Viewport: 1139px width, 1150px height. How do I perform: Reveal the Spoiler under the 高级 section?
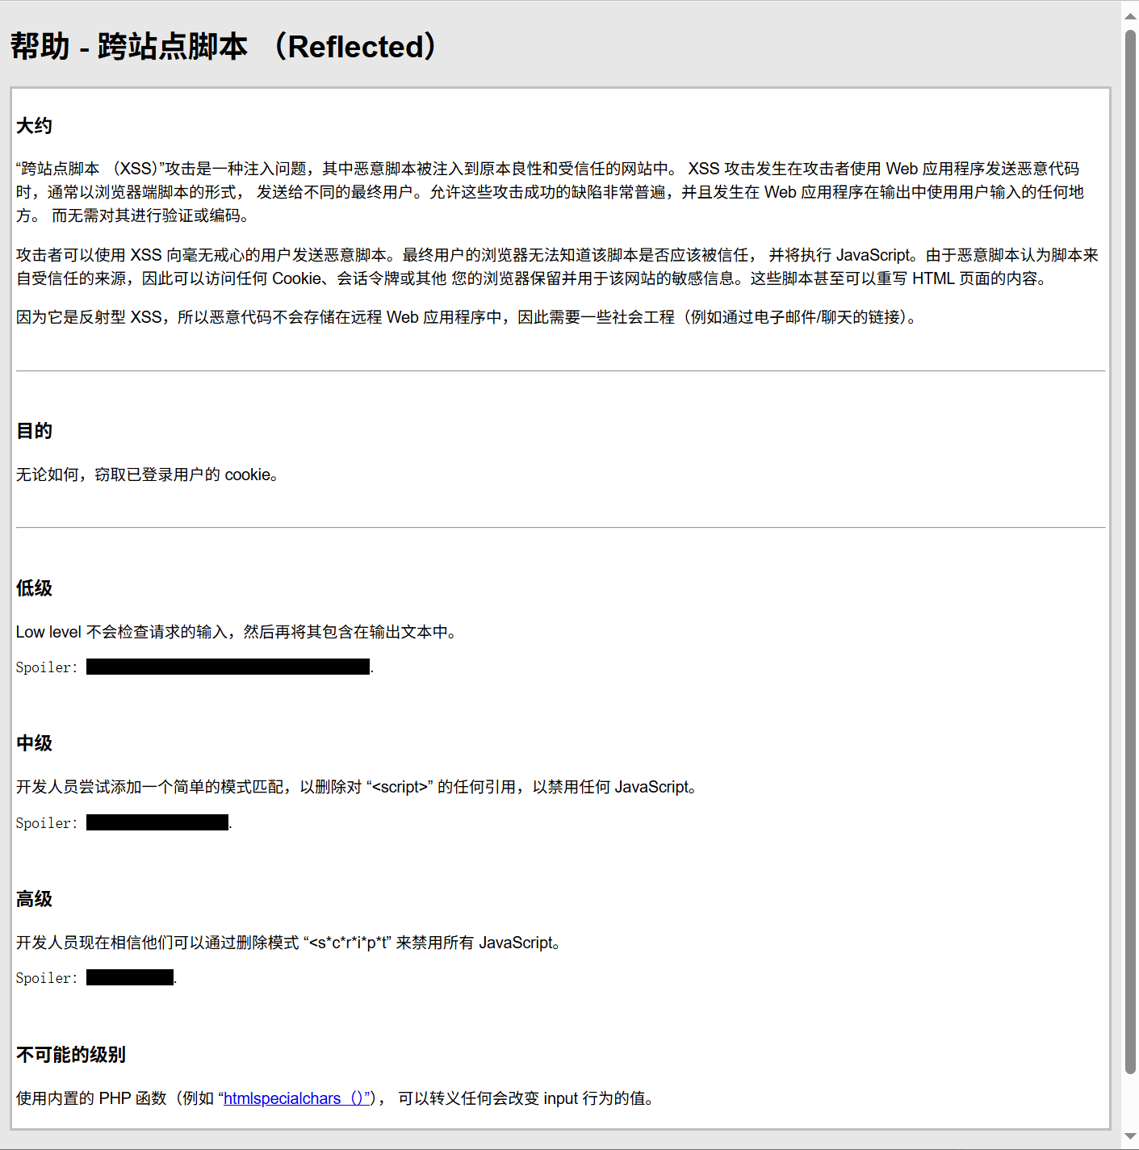point(129,977)
